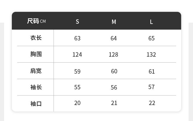Screen dimensions: 193x121
Task: Click the 胸围 row label
Action: (36, 54)
